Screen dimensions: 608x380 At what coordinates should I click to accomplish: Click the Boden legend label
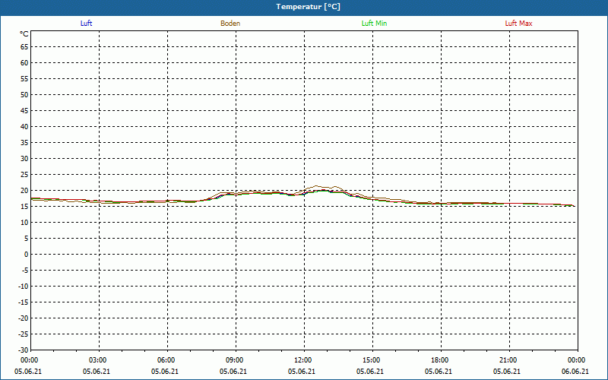pos(230,24)
